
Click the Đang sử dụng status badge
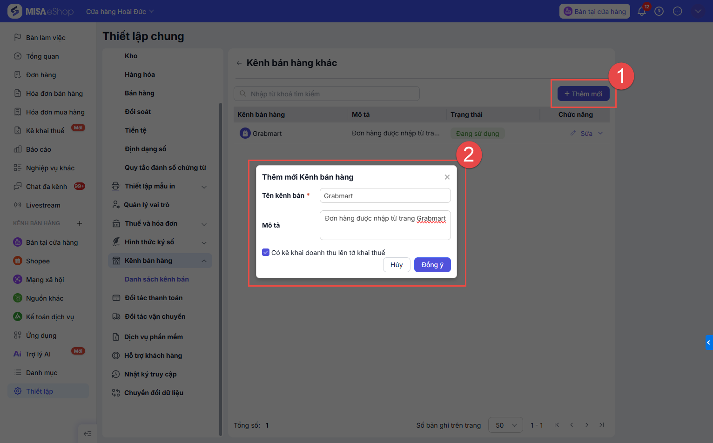(478, 134)
